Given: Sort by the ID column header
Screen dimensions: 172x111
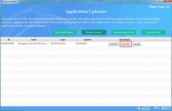Looking at the screenshot, I should [x=9, y=40].
